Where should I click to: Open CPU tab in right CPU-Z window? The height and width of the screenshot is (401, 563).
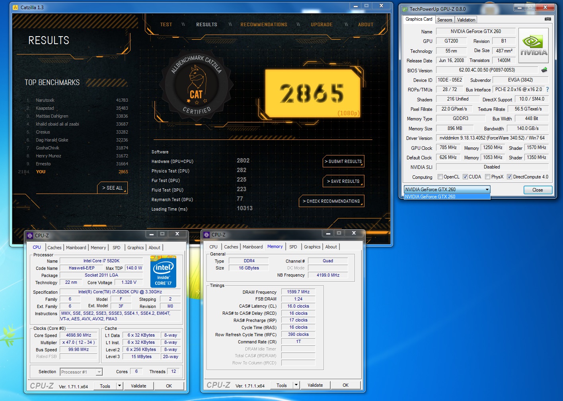click(x=214, y=247)
